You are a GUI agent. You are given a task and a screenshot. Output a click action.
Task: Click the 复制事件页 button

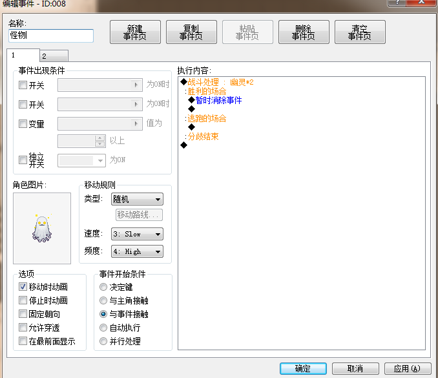click(x=191, y=32)
